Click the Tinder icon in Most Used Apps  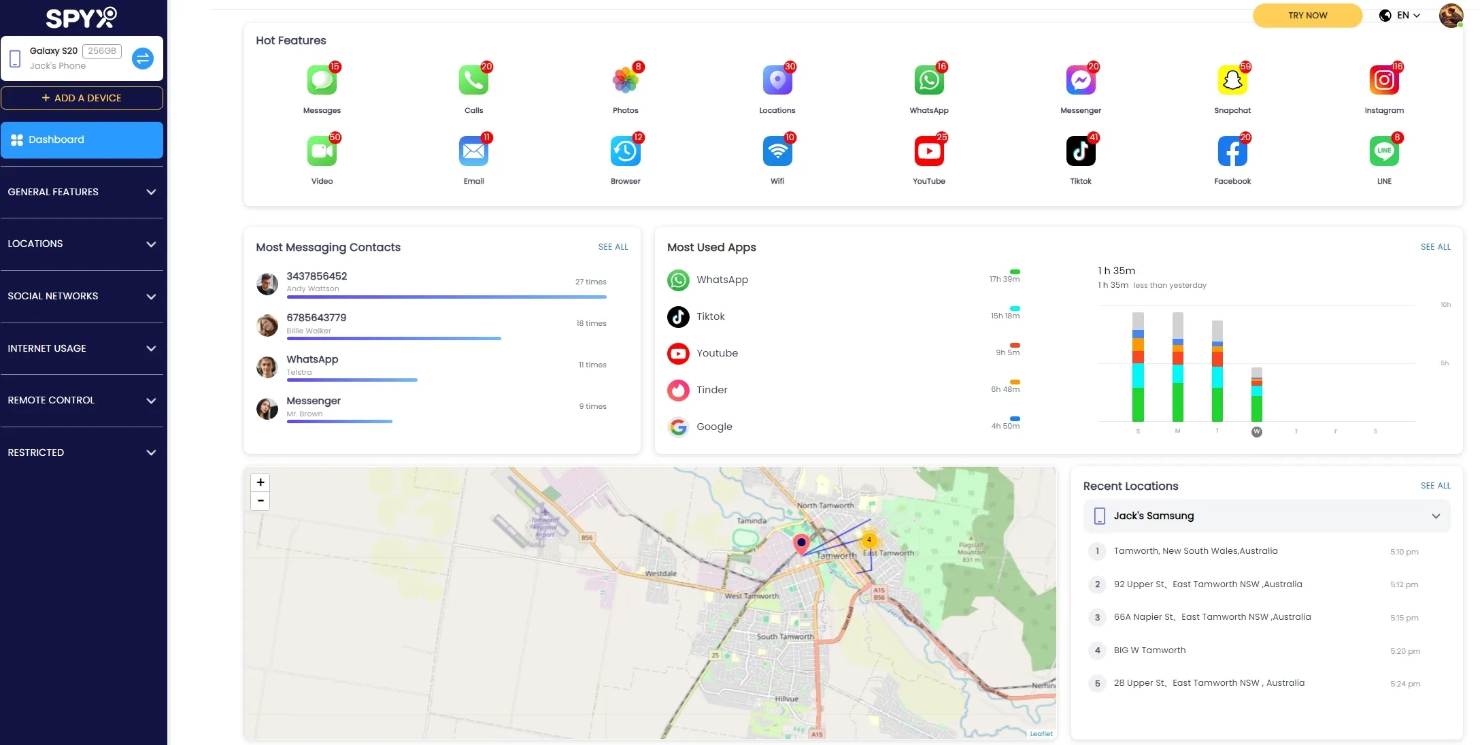[x=678, y=390]
